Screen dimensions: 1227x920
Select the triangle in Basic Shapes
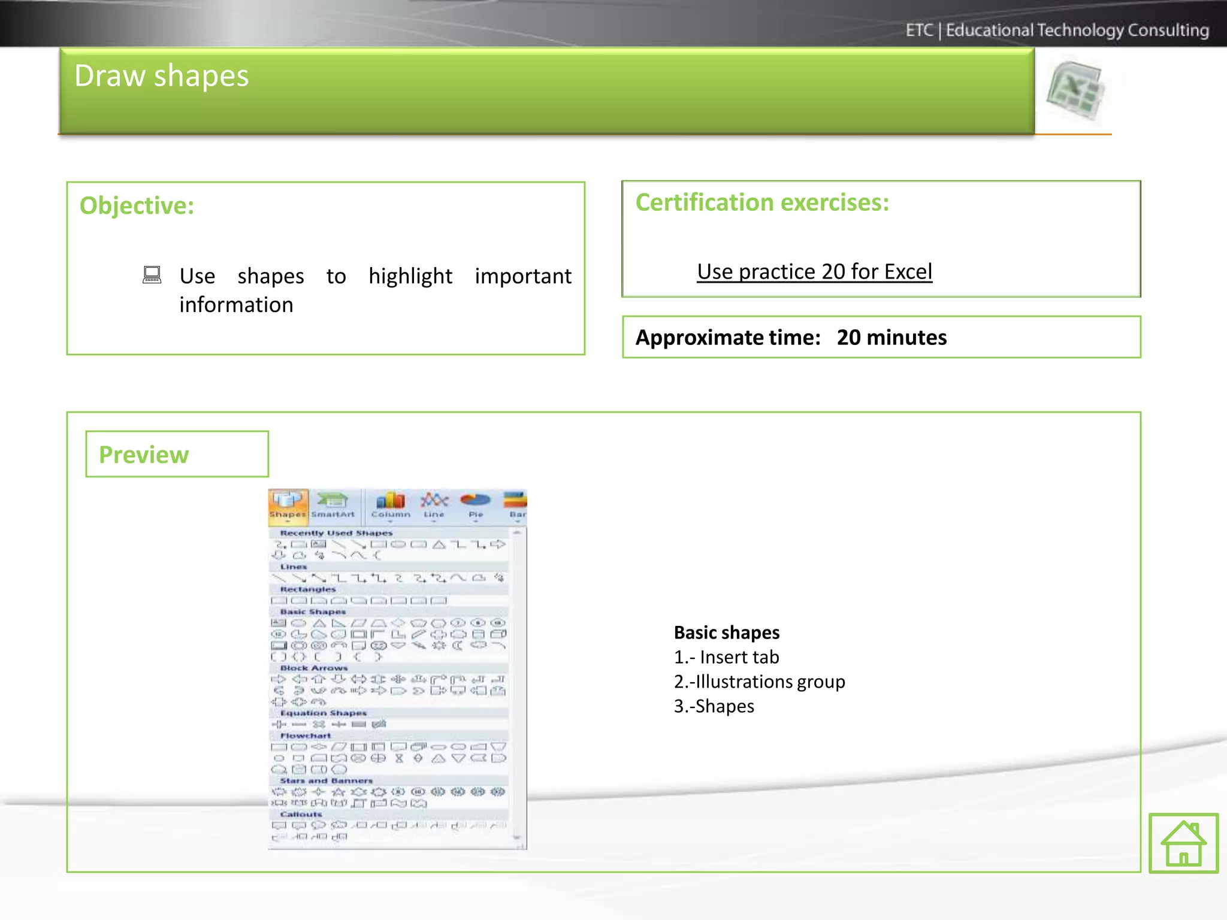click(319, 624)
